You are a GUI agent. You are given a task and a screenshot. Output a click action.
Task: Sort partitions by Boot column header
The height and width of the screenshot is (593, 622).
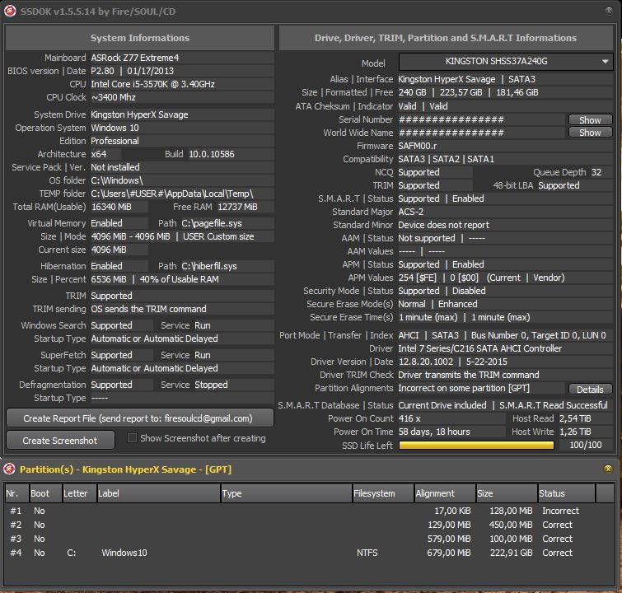(45, 493)
